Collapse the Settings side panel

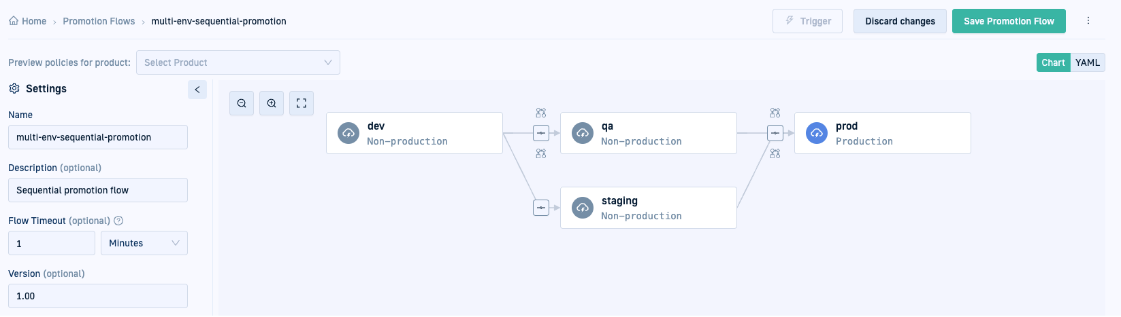pyautogui.click(x=197, y=89)
